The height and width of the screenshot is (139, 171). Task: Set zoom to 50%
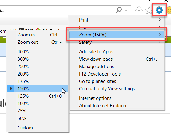click(38, 118)
